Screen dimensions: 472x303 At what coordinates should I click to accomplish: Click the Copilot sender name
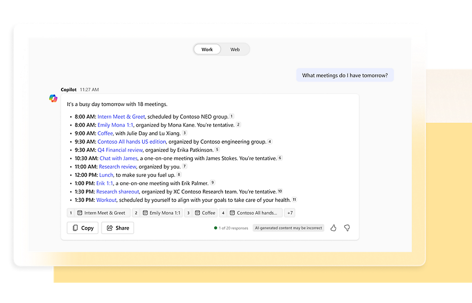(69, 90)
